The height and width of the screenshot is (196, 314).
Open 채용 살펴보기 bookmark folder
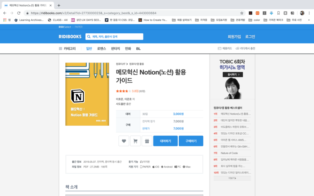182,20
